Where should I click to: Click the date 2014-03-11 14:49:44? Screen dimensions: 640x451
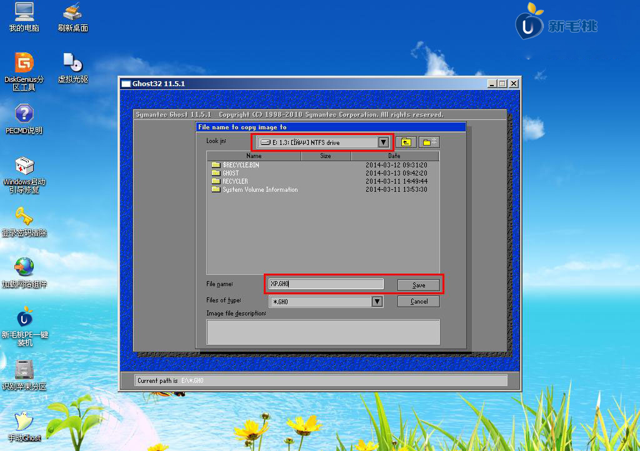(x=396, y=181)
